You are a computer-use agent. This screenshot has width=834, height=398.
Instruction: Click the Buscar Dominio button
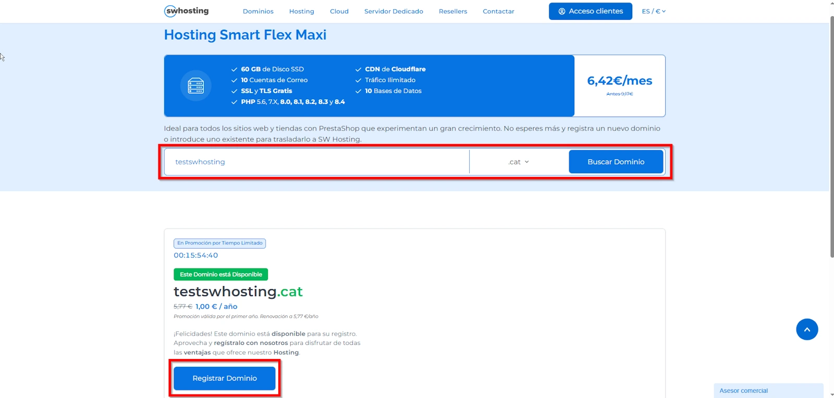click(616, 162)
